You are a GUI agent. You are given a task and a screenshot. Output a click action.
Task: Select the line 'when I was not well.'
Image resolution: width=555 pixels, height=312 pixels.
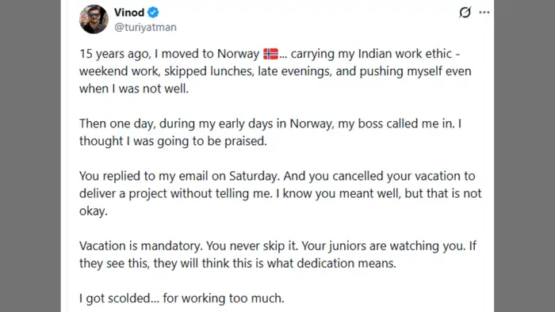tap(134, 89)
